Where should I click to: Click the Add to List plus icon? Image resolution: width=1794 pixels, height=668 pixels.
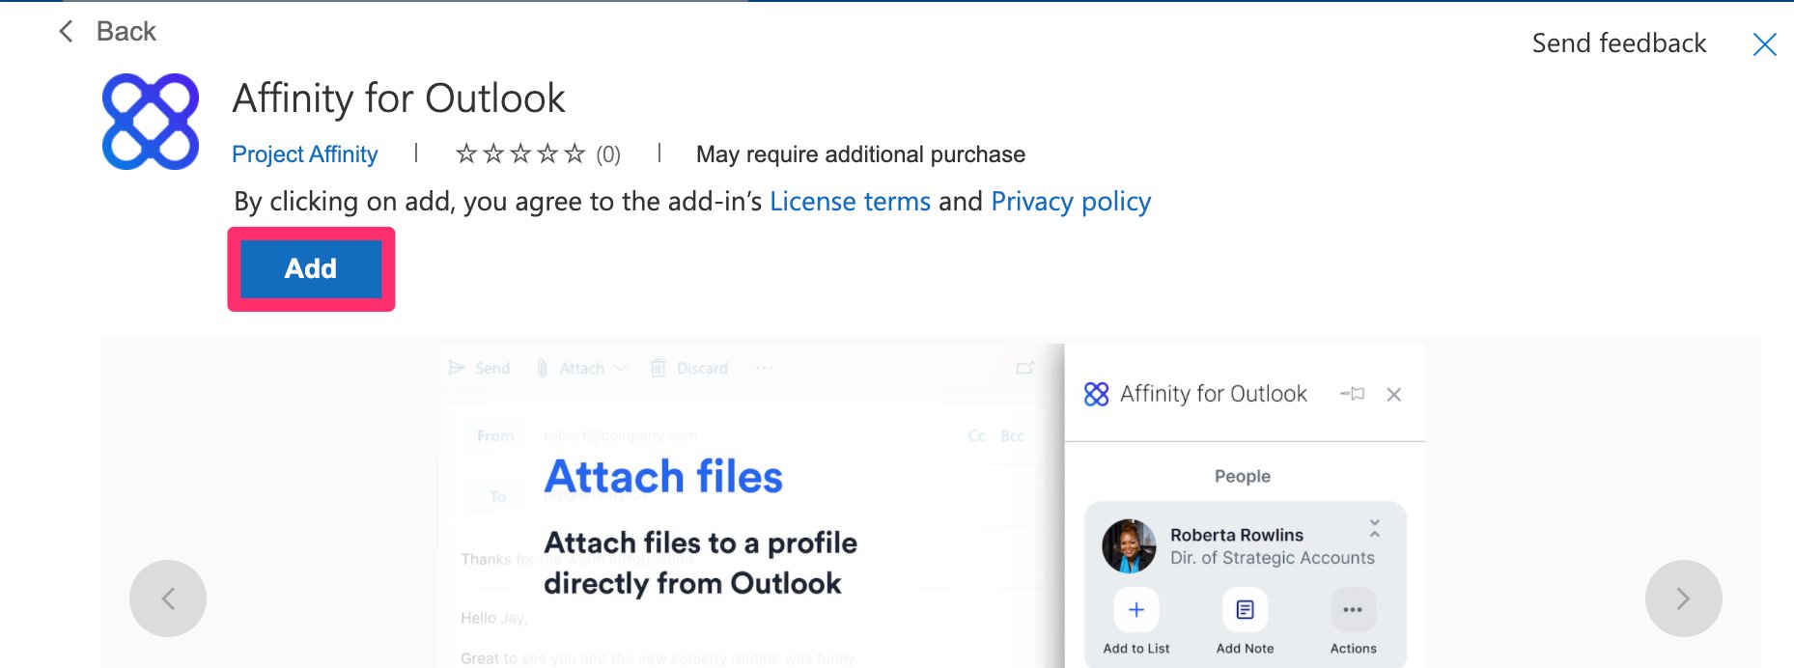click(x=1136, y=610)
